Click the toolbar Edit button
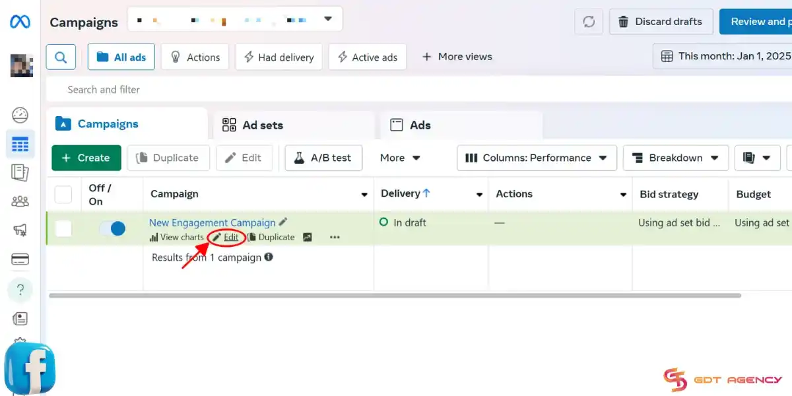Screen dimensions: 792x396 244,158
